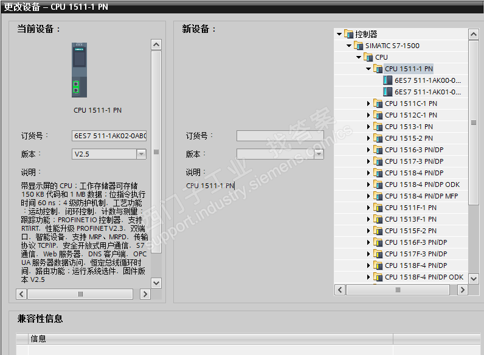The width and height of the screenshot is (484, 355).
Task: Open the new device 版本 dropdown
Action: pos(319,154)
